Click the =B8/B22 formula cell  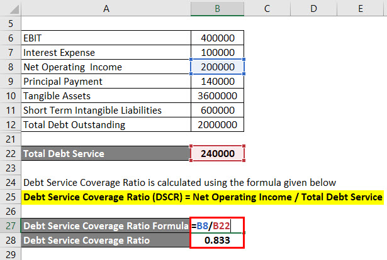[217, 226]
